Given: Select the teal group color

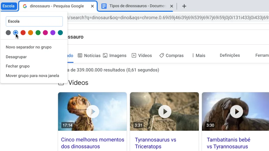Looking at the screenshot, I should pos(60,33).
